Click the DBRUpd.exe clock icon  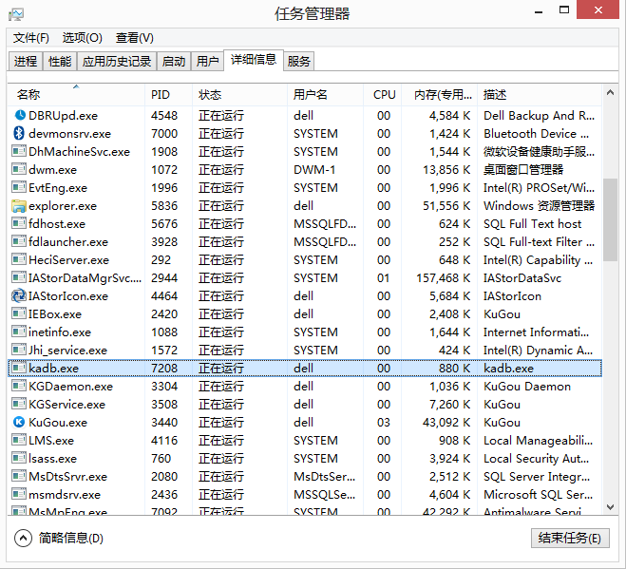pos(19,115)
